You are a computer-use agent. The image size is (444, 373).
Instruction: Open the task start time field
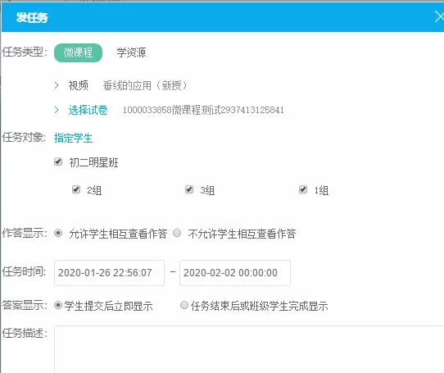(109, 273)
